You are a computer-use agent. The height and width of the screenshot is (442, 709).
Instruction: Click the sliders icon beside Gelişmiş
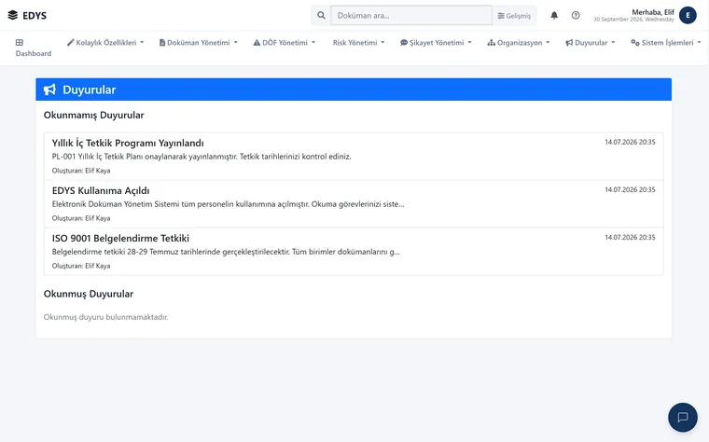click(x=501, y=16)
